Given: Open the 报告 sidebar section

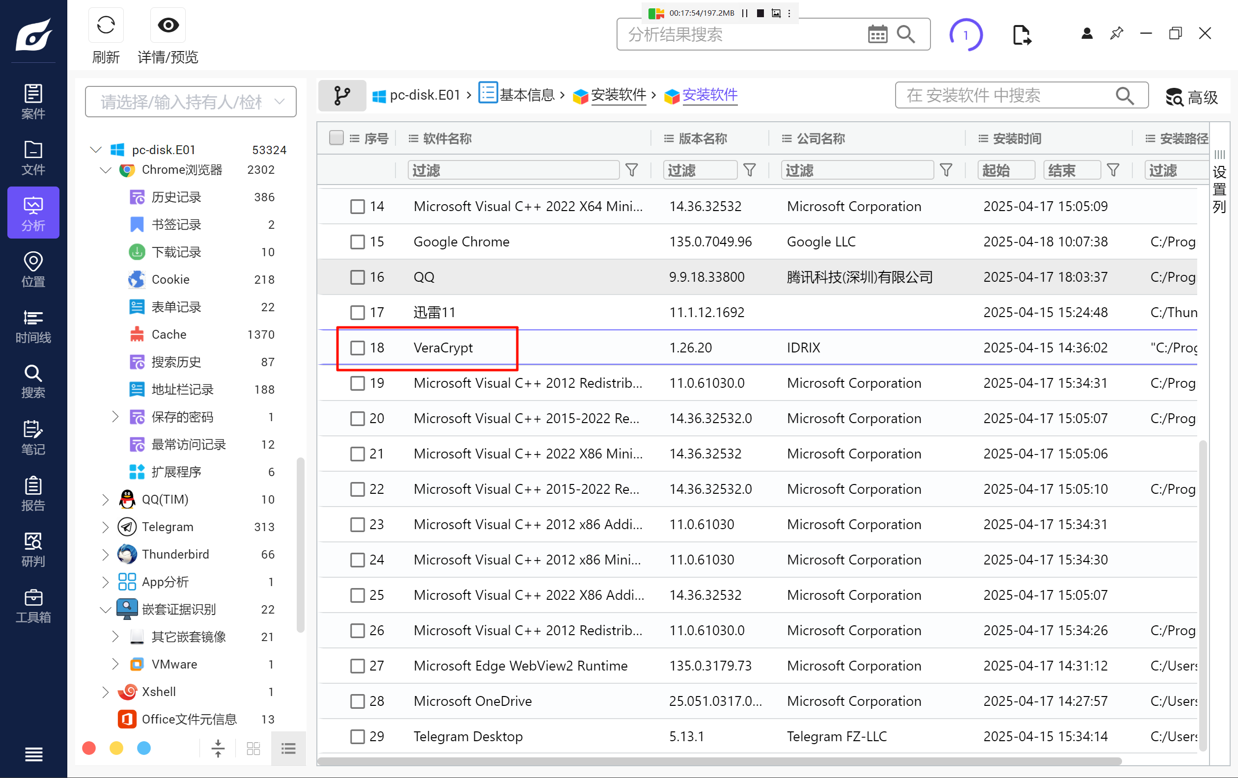Looking at the screenshot, I should click(33, 493).
